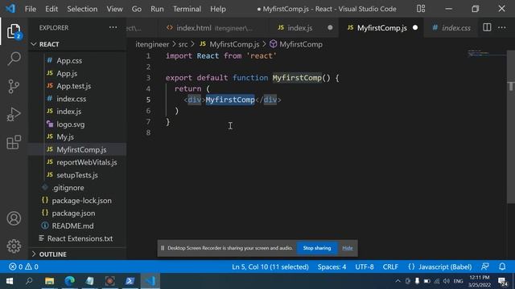Open React Extensions.txt in the explorer

(80, 238)
